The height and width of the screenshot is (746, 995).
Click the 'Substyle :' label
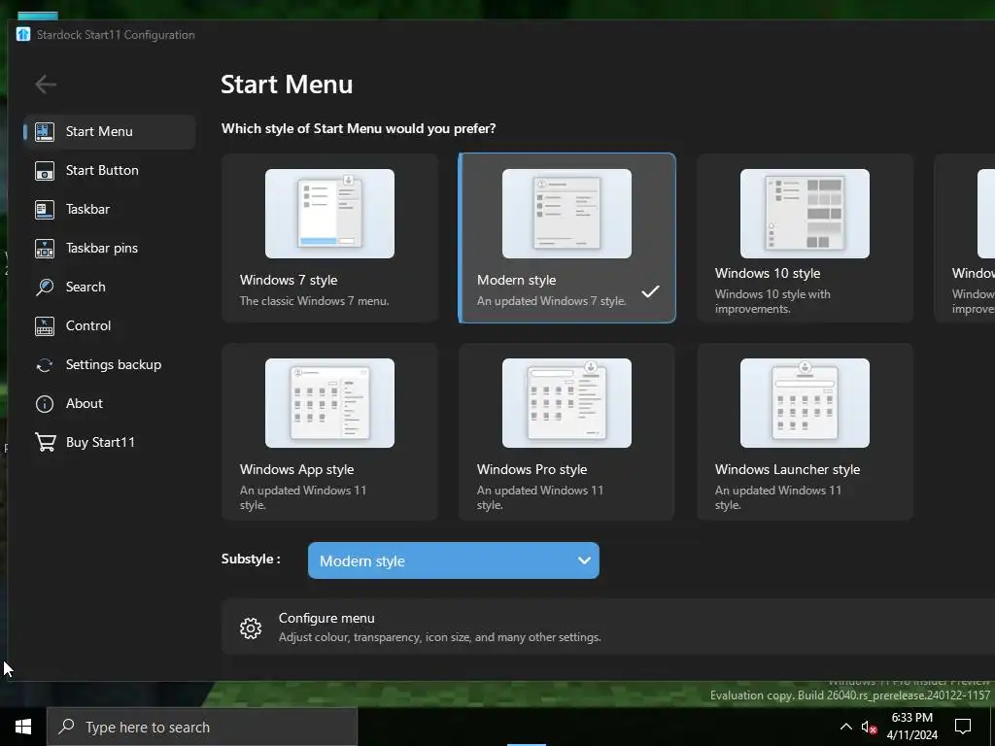point(251,559)
